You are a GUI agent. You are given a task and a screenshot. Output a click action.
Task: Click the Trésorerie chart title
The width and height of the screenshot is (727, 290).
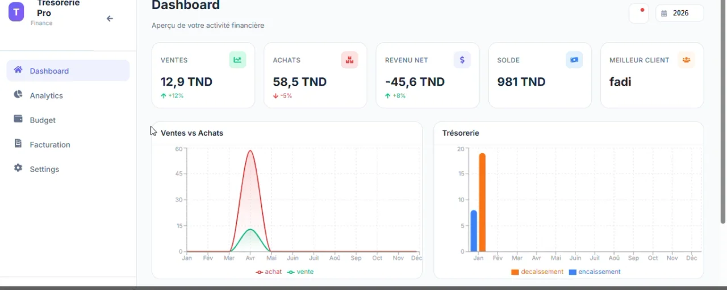[x=461, y=133]
